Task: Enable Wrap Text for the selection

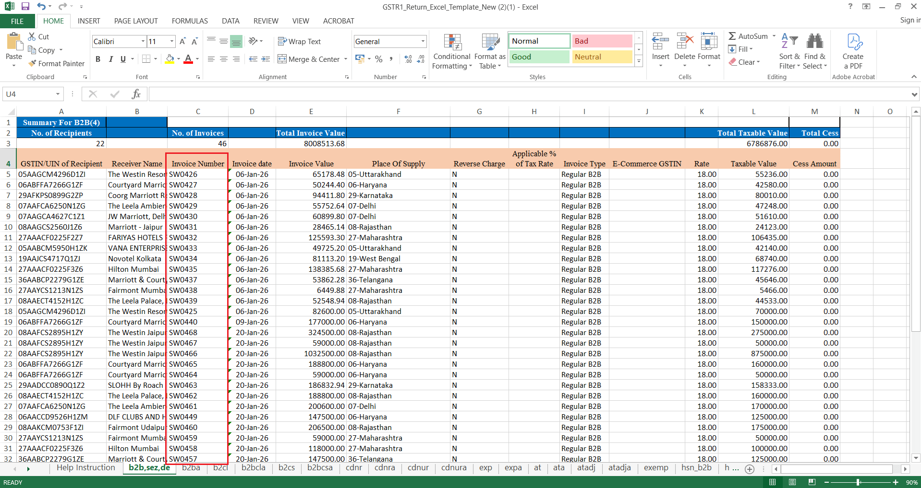Action: coord(299,41)
